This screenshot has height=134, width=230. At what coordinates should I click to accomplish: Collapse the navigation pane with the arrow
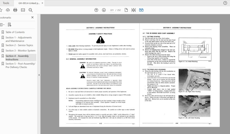click(39, 75)
